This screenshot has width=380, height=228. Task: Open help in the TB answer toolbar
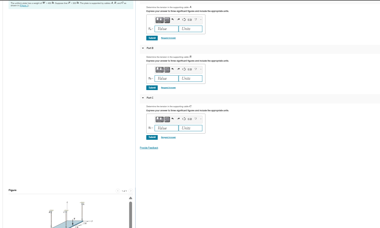tap(196, 69)
